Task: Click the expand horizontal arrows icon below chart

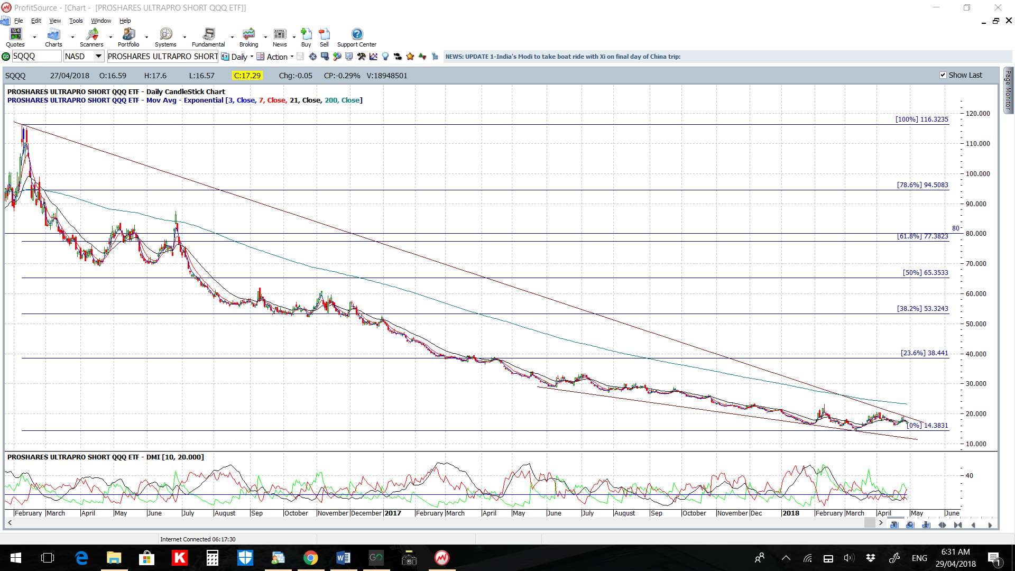Action: (x=942, y=524)
